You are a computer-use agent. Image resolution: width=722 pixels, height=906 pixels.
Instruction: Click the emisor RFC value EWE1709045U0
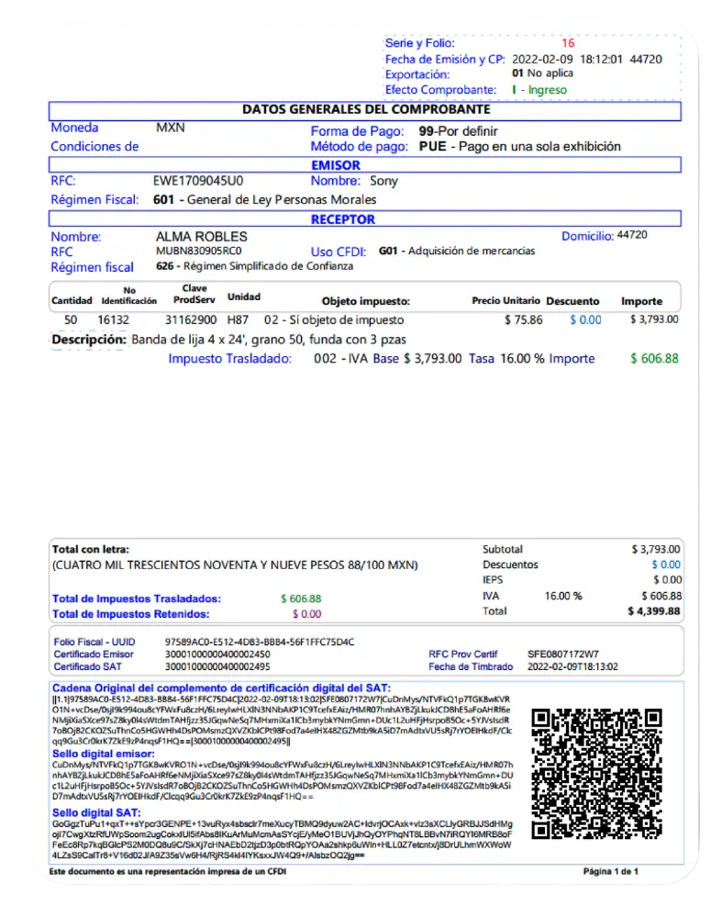click(x=197, y=181)
